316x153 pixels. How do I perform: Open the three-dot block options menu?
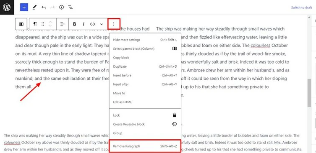(114, 24)
